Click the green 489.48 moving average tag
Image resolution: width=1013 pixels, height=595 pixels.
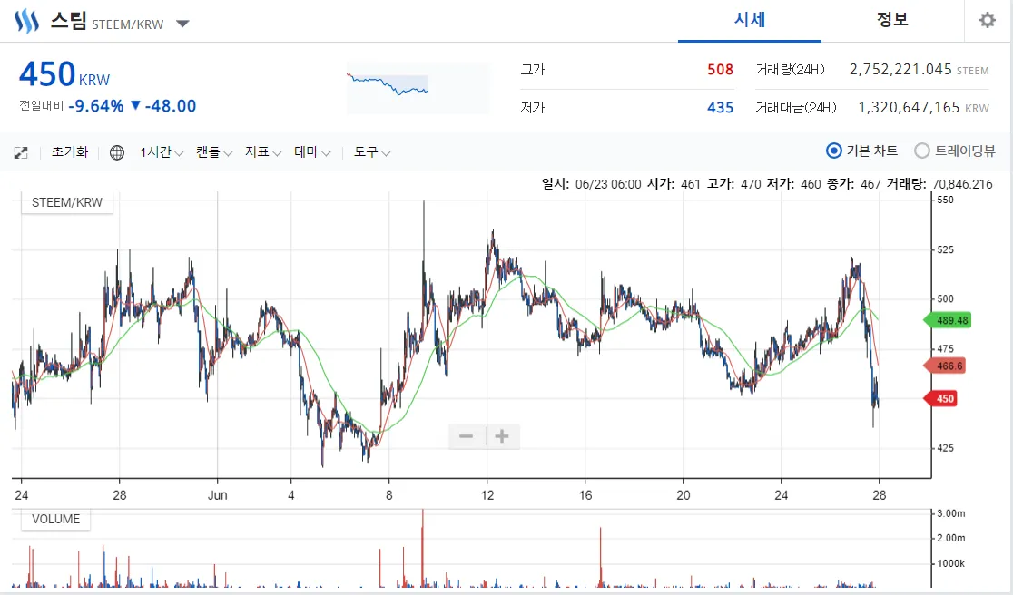947,320
